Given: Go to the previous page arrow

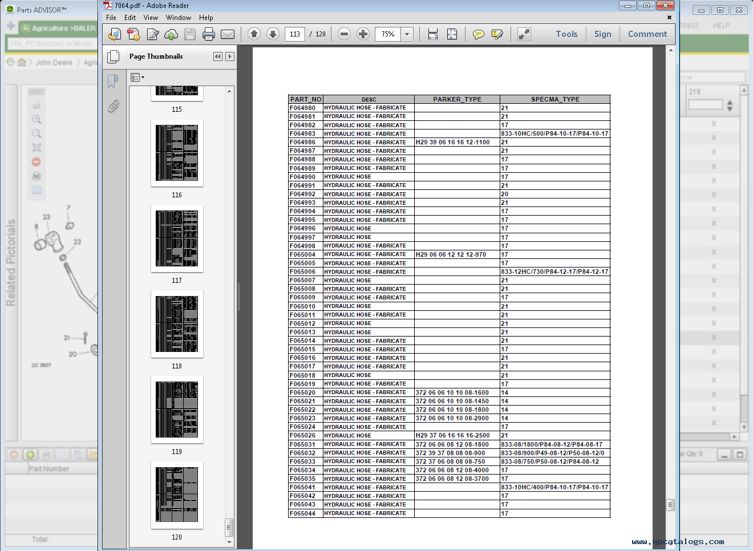Looking at the screenshot, I should tap(254, 34).
